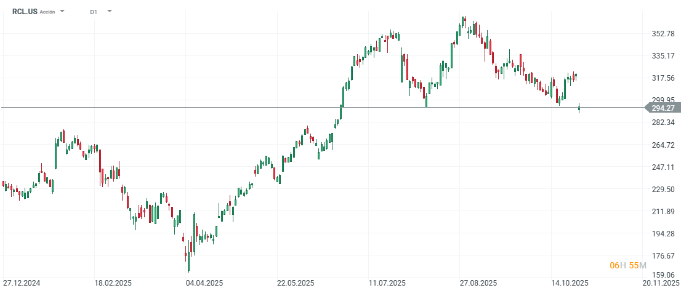Viewport: 689px width, 293px height.
Task: Click the 22.05.2025 date on time axis
Action: [x=296, y=283]
